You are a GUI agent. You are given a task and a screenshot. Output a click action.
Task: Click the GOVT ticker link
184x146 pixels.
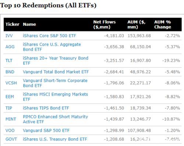(11, 139)
